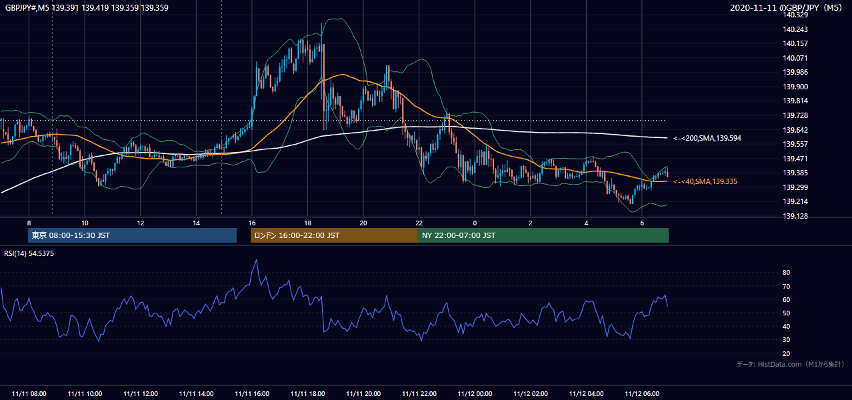Click the RSI axis value 20
852x400 pixels.
point(787,353)
